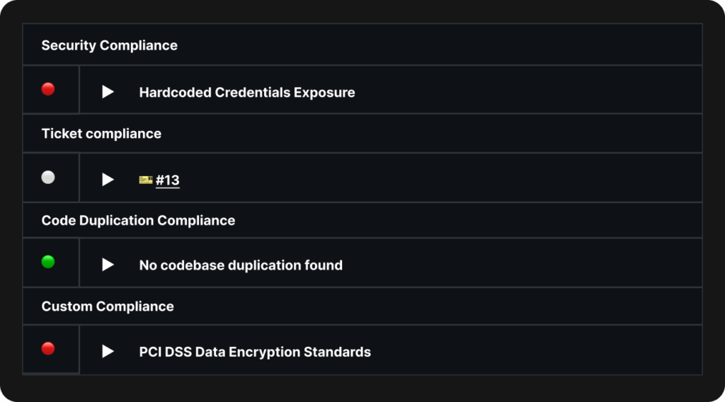Click the gray status dot for ticket #13
725x402 pixels.
pos(48,178)
